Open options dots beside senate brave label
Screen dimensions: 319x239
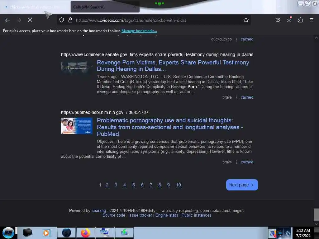point(236,97)
